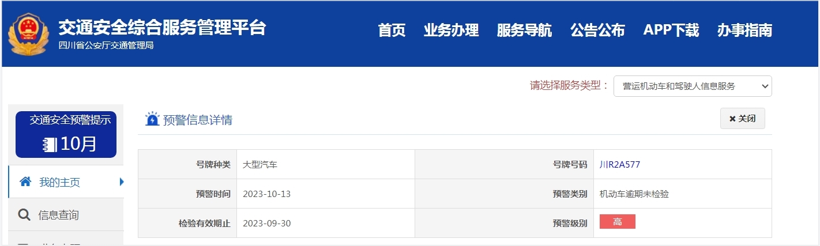Click the red 高 warning level badge

tap(618, 222)
